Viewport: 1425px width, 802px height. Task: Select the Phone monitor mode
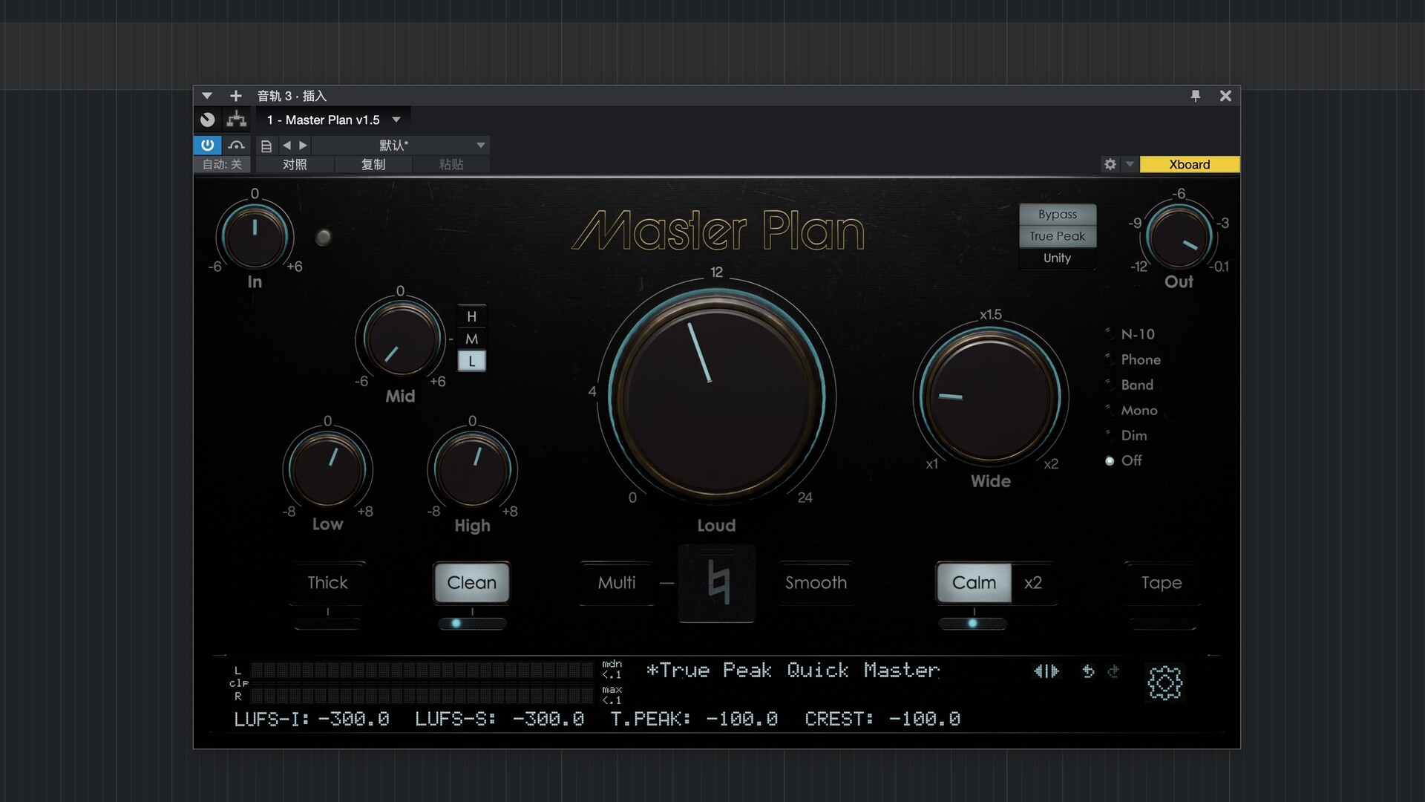click(1133, 359)
